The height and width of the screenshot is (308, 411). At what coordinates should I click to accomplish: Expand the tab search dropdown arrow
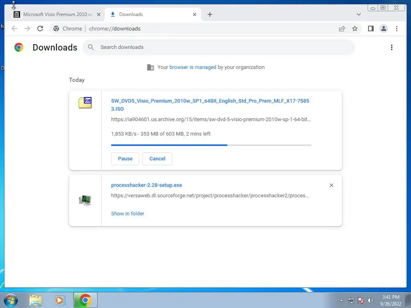[358, 14]
